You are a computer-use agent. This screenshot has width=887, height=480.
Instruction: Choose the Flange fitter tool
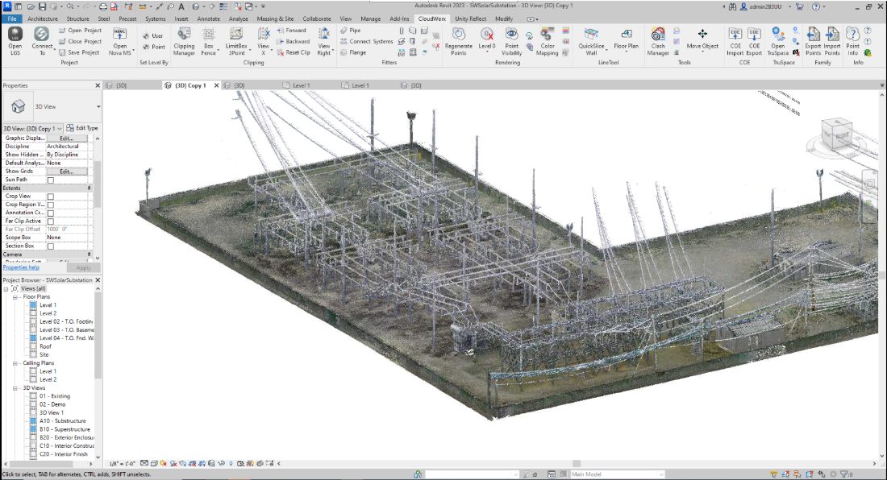[353, 52]
